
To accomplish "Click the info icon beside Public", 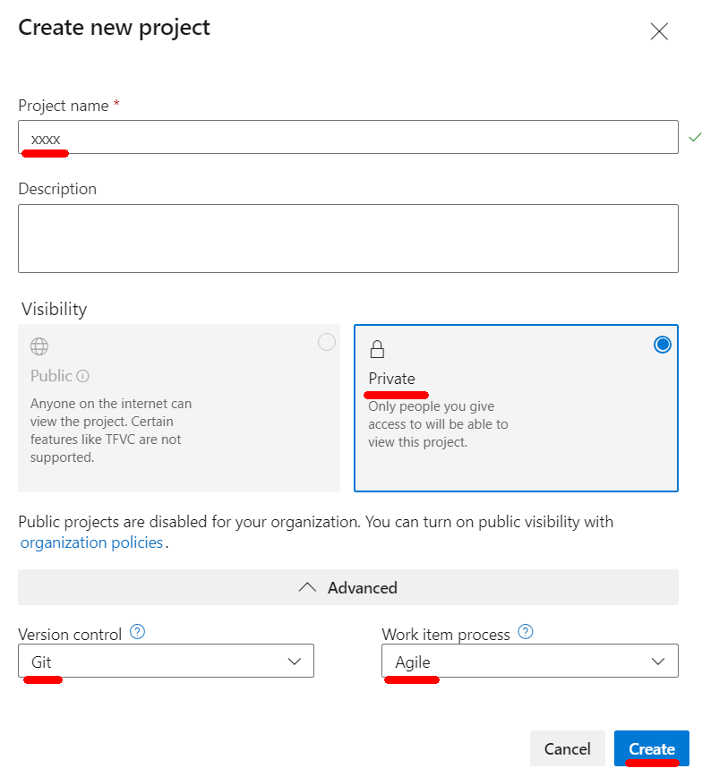I will [83, 377].
